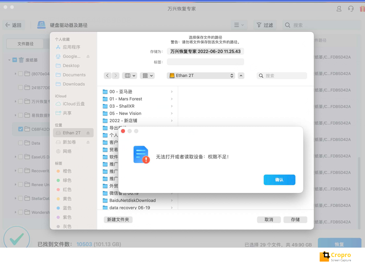Select 新加卷 volume in the sidebar
Viewport: 365px width, 267px height.
[69, 142]
